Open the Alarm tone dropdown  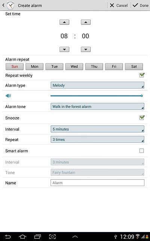(97, 106)
